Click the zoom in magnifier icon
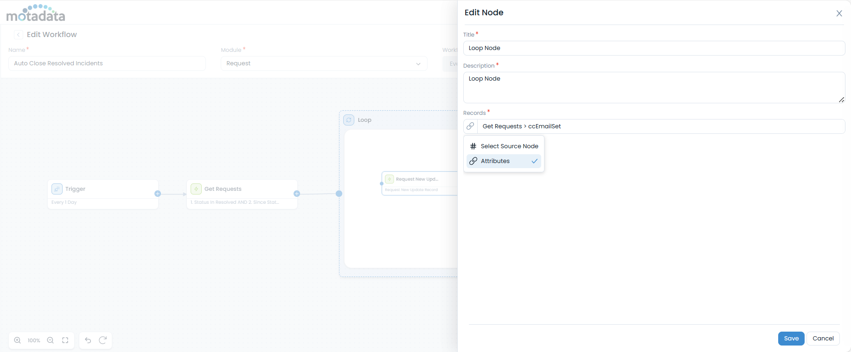The image size is (851, 352). 18,340
